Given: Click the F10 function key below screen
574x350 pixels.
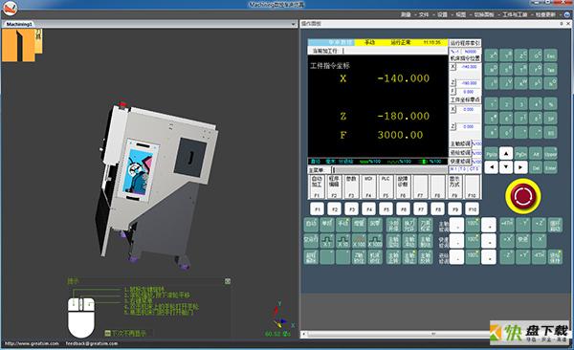Looking at the screenshot, I should point(473,209).
